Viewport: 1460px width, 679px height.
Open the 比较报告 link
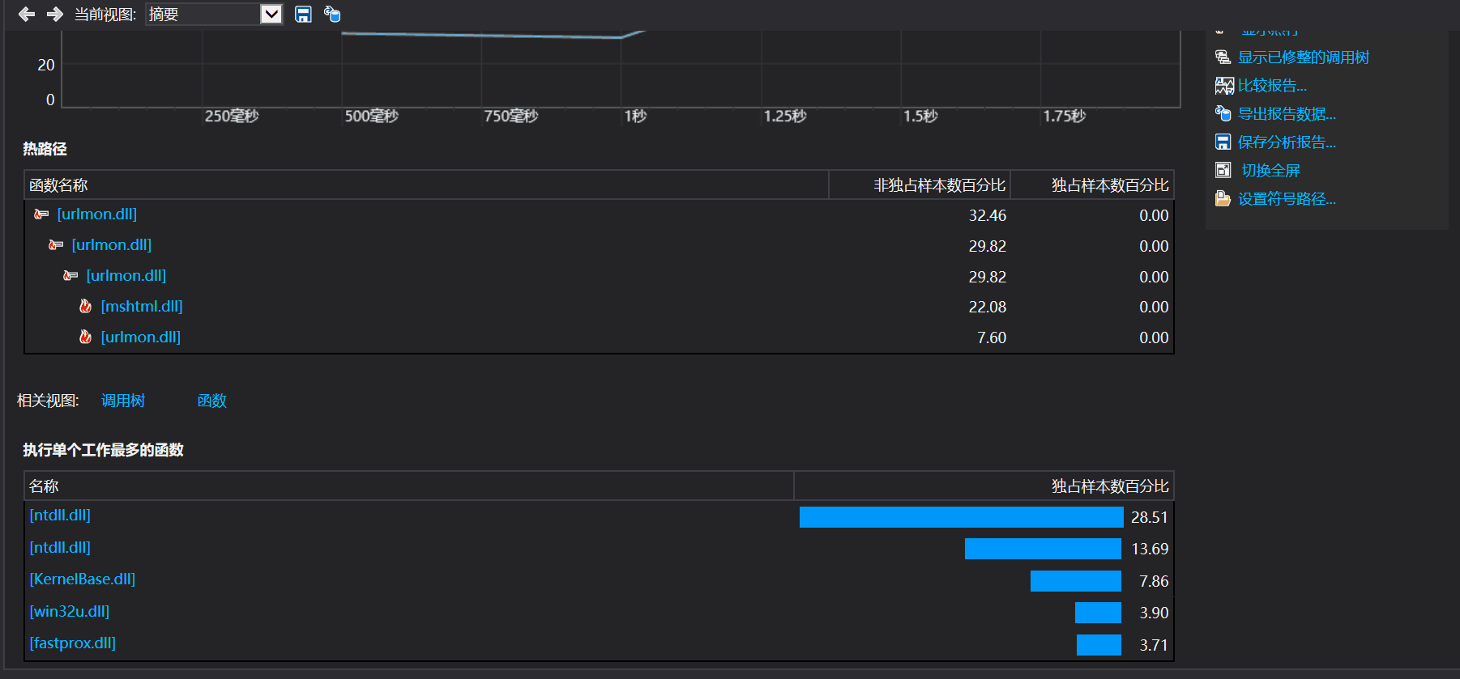(x=1272, y=86)
